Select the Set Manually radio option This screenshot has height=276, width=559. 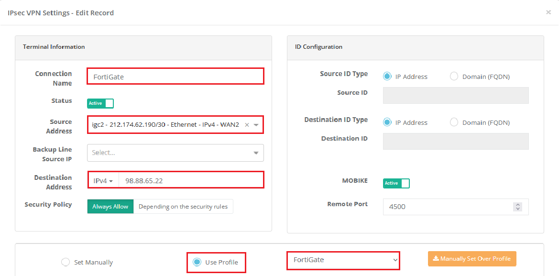coord(66,262)
